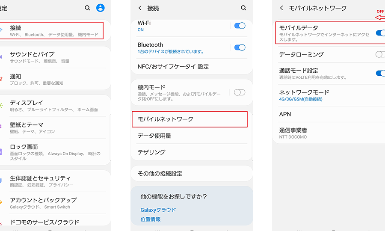Tap the Galaxyクラウド link
The width and height of the screenshot is (385, 231).
(x=158, y=210)
